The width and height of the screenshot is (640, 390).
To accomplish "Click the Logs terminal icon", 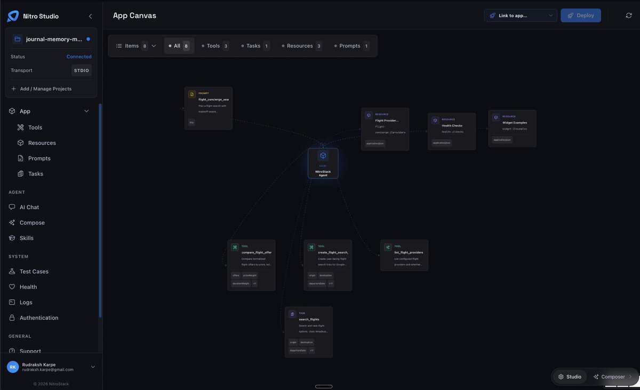I will pos(12,303).
